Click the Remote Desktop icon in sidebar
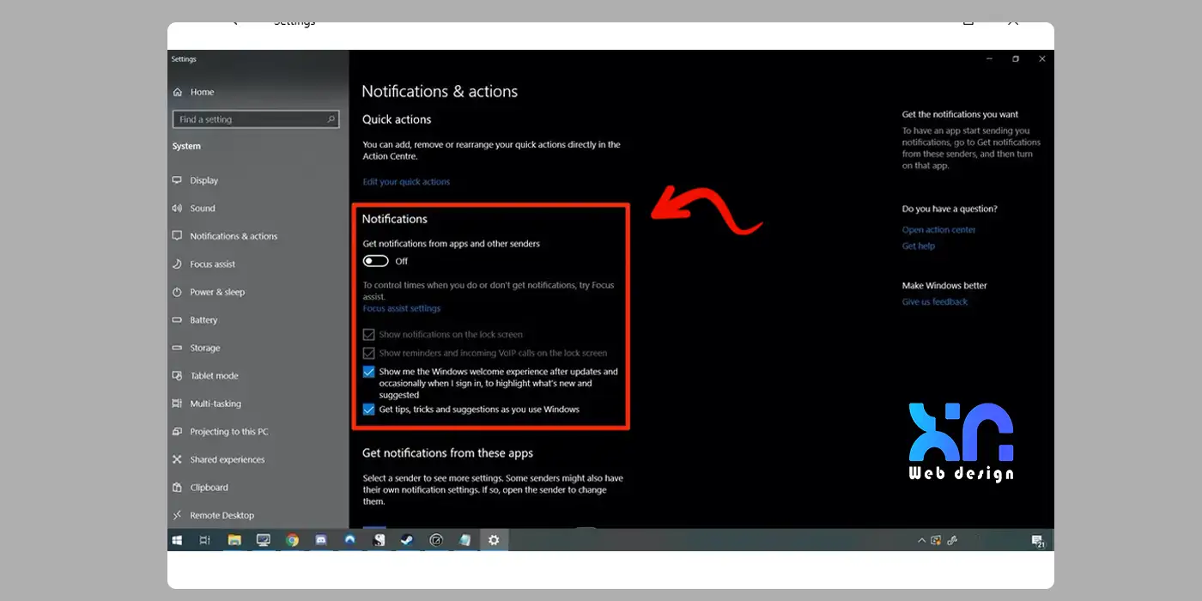Viewport: 1202px width, 601px height. coord(178,515)
